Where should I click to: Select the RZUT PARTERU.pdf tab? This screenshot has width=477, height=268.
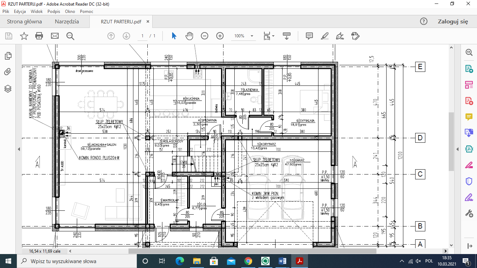(x=121, y=22)
